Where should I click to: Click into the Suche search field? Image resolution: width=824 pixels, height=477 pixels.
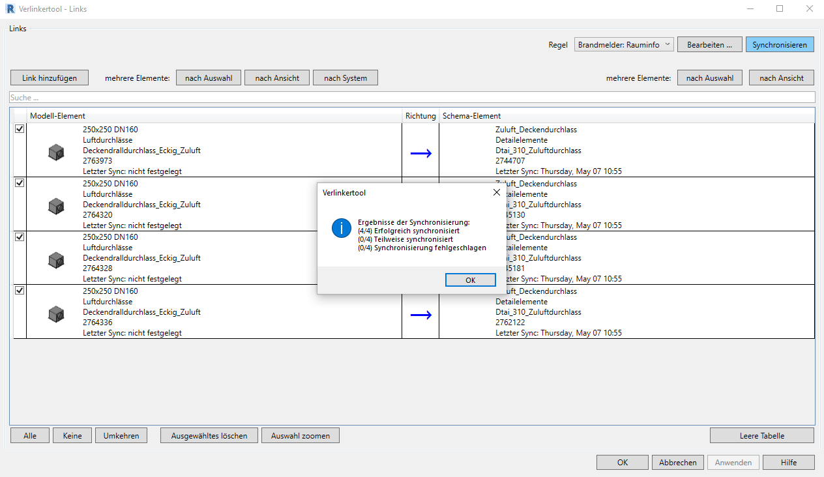(x=411, y=98)
